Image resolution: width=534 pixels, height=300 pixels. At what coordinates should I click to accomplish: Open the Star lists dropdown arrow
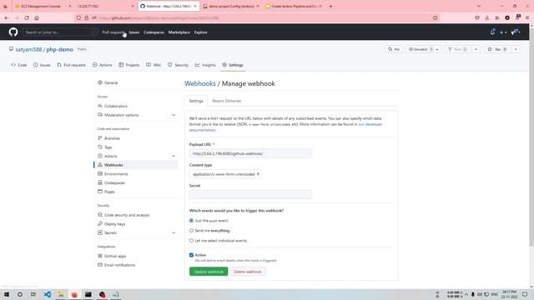(x=516, y=49)
